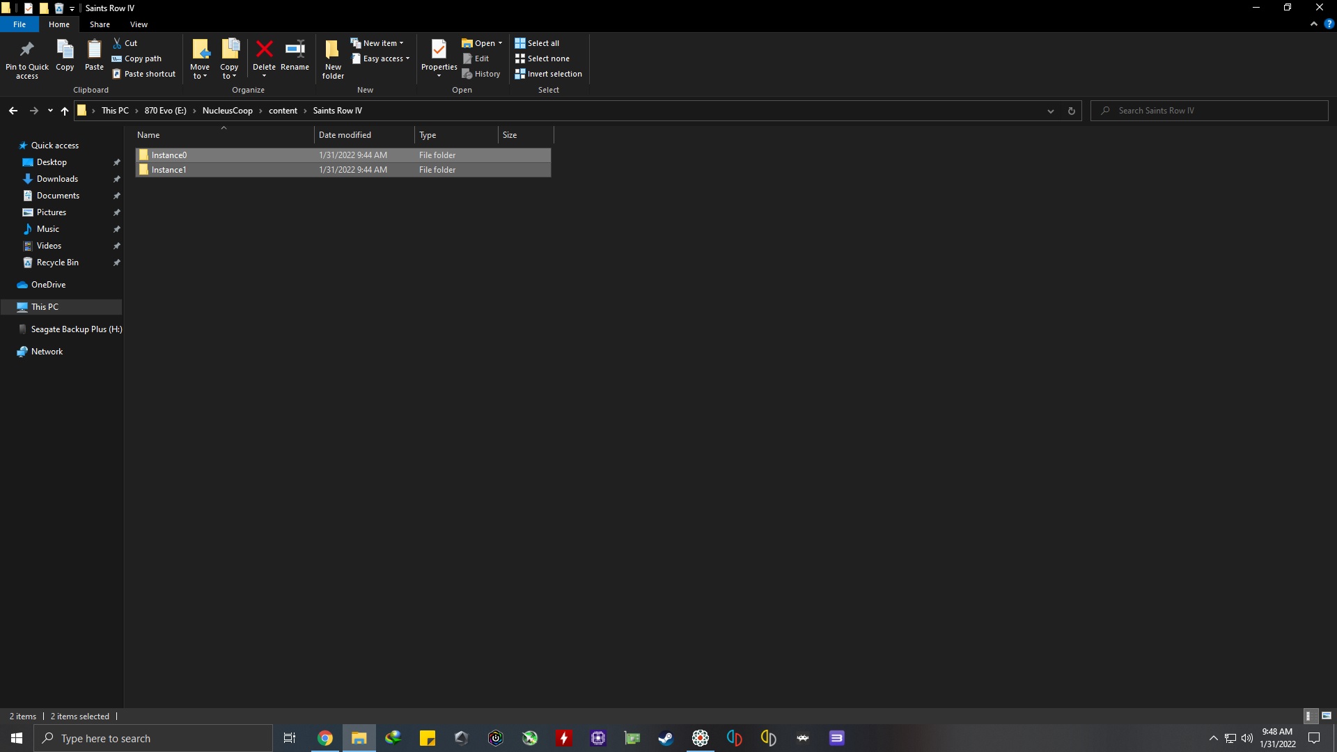Open Desktop in navigation pane
This screenshot has width=1337, height=752.
click(52, 162)
